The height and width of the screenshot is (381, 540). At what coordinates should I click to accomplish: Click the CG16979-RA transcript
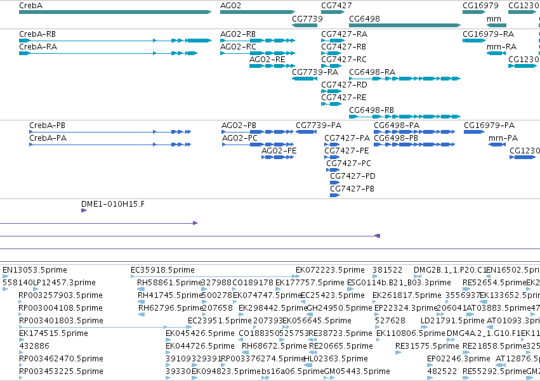[x=474, y=41]
